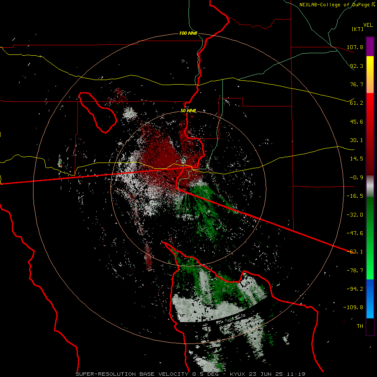Click the -0.9 legend value
Screen dimensions: 377x377
356,178
